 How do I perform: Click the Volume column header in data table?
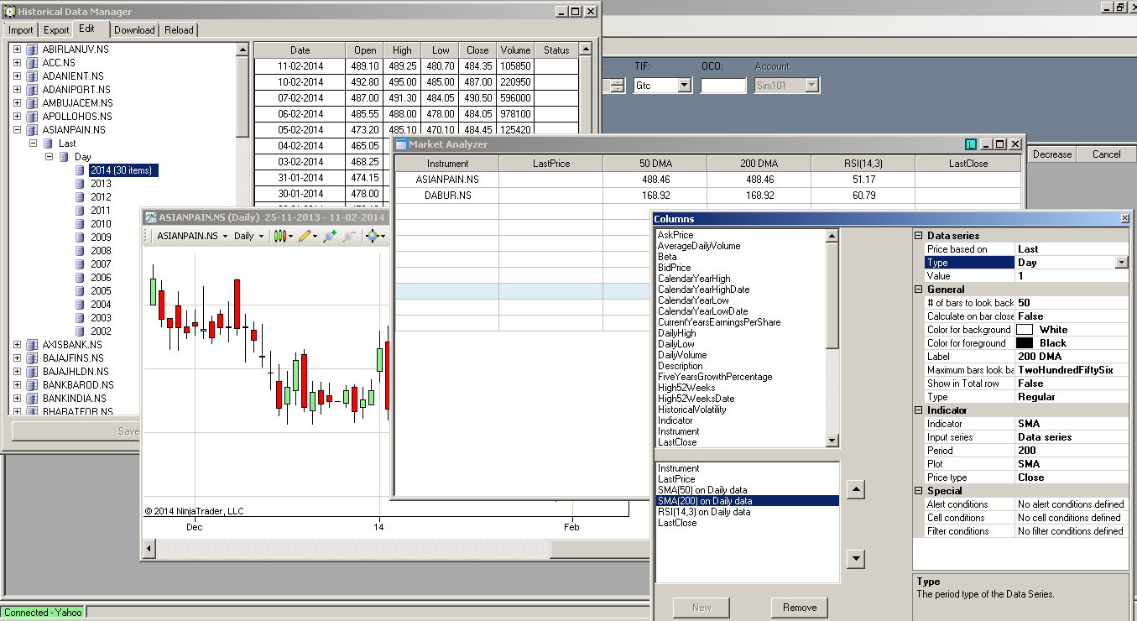pos(515,50)
